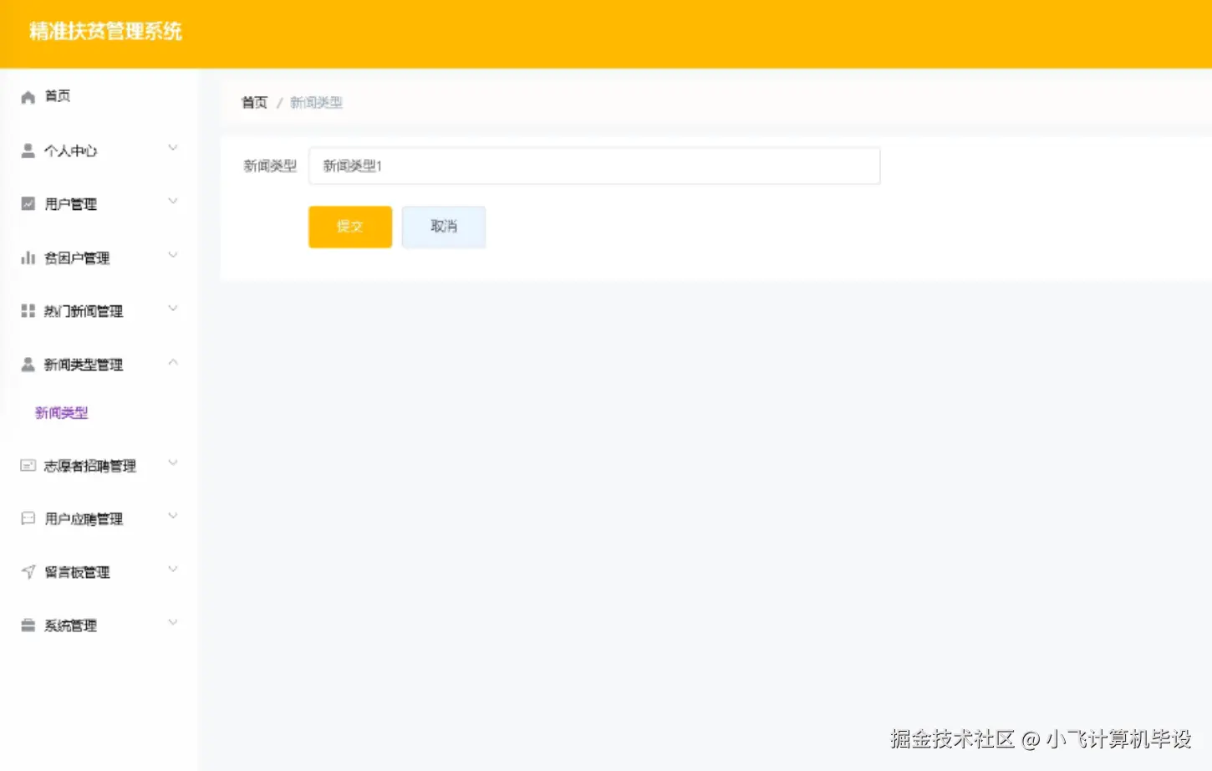Click the 精准扶贫管理系统 header title

pos(105,32)
